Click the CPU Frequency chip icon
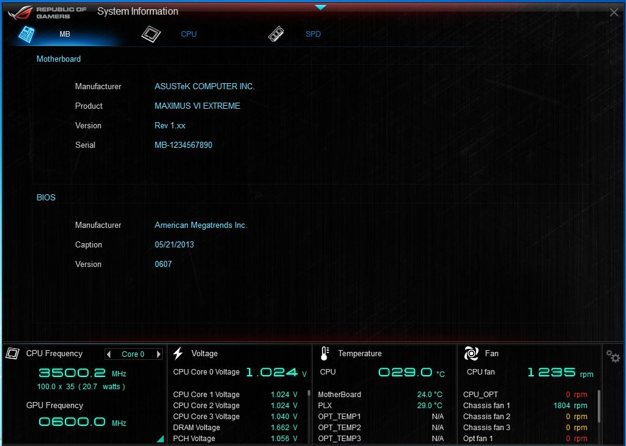Viewport: 626px width, 446px height. point(13,353)
